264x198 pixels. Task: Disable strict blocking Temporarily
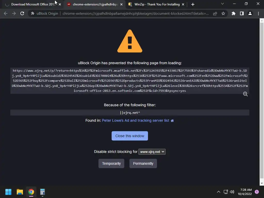(x=111, y=163)
